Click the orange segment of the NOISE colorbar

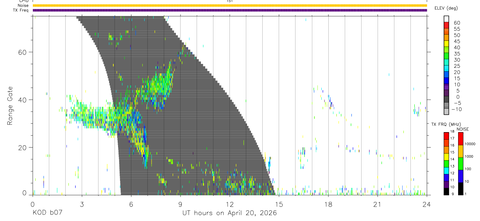(460, 151)
